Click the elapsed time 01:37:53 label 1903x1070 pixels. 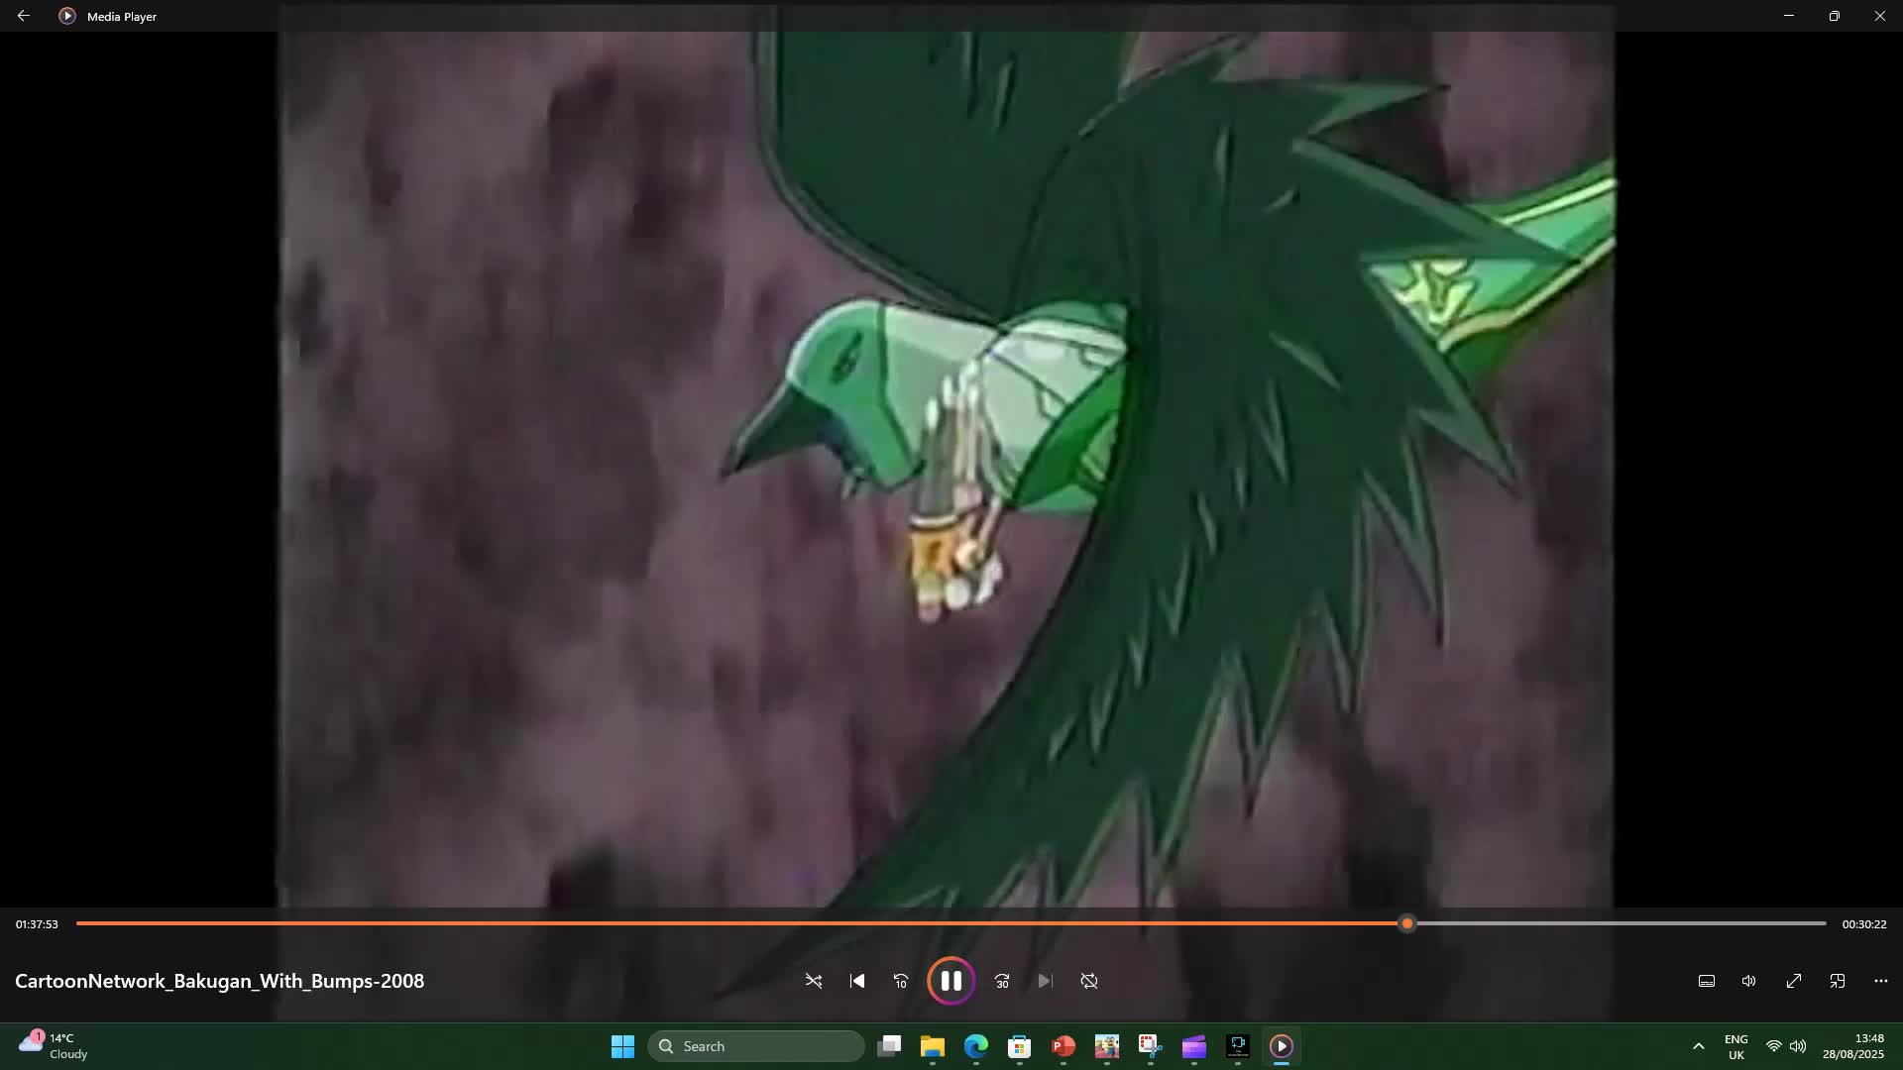coord(37,924)
